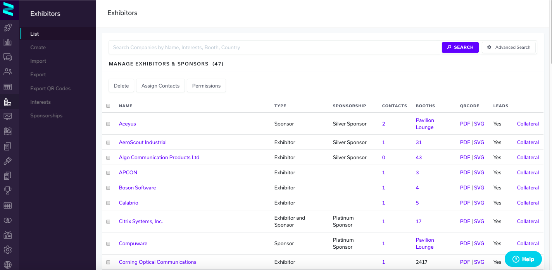552x270 pixels.
Task: Open the documents icon just below the map icon
Action: [x=8, y=146]
